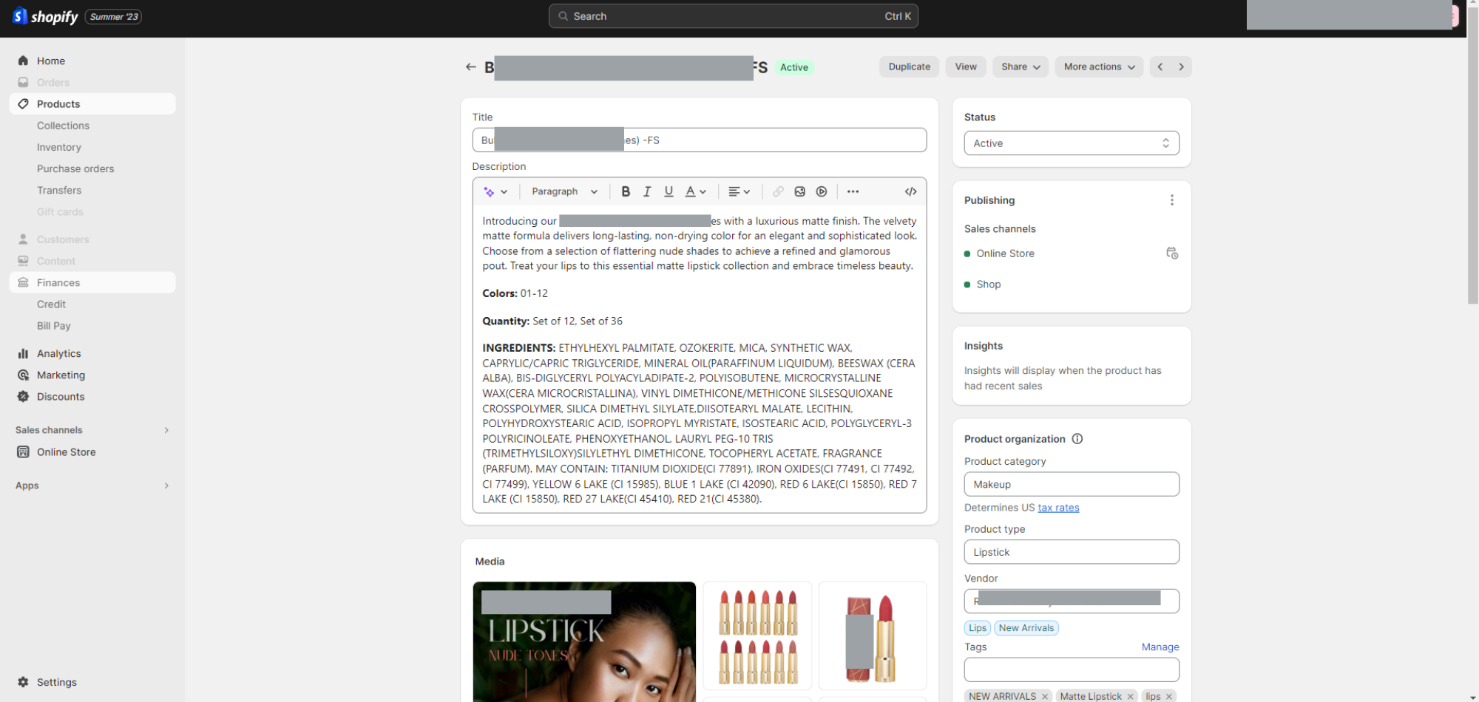This screenshot has height=702, width=1479.
Task: Click the Product type field
Action: 1072,552
